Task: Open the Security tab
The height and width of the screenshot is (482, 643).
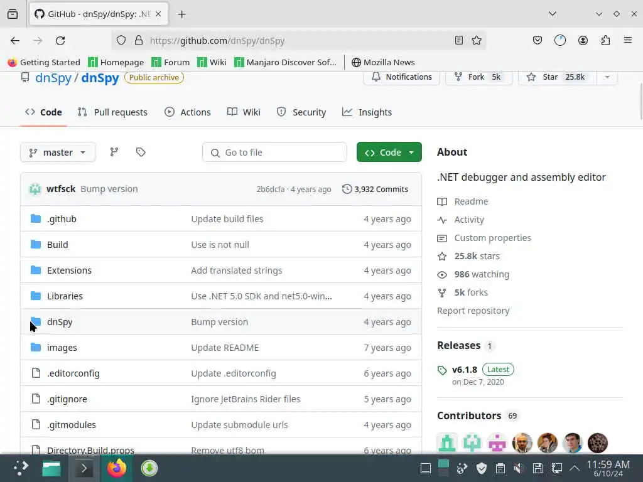Action: coord(301,112)
